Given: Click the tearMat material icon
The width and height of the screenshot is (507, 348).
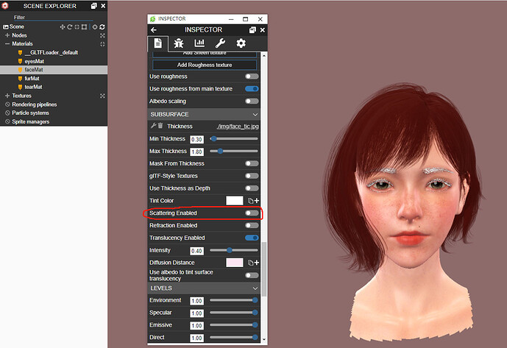Looking at the screenshot, I should pos(20,87).
